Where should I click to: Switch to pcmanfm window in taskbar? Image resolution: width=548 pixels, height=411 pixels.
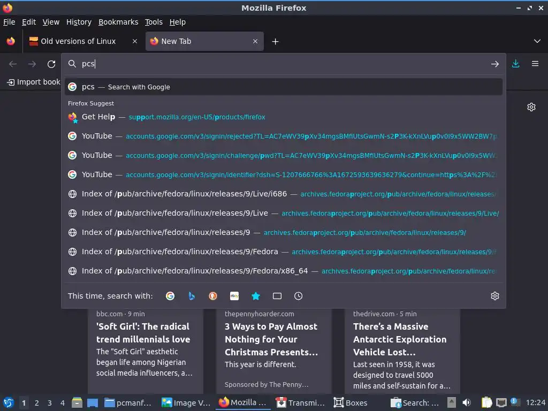(x=128, y=402)
